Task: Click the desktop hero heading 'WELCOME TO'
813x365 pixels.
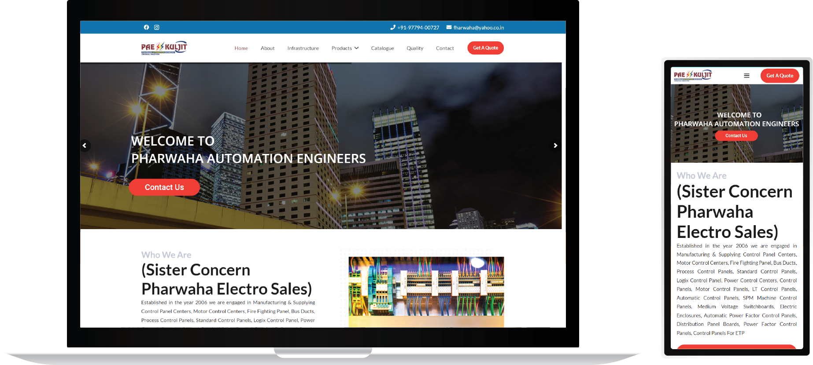Action: click(x=173, y=141)
